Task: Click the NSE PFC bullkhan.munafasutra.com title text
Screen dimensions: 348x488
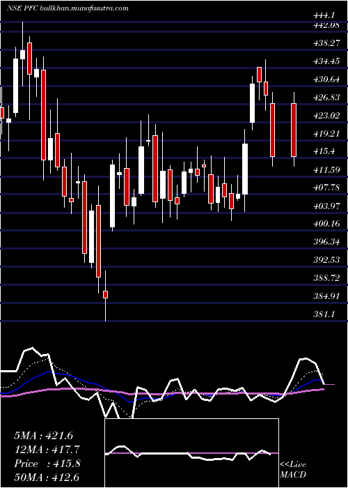Action: 68,8
